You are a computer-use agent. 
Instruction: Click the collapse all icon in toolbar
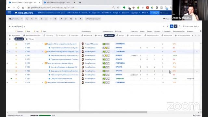(x=32, y=19)
